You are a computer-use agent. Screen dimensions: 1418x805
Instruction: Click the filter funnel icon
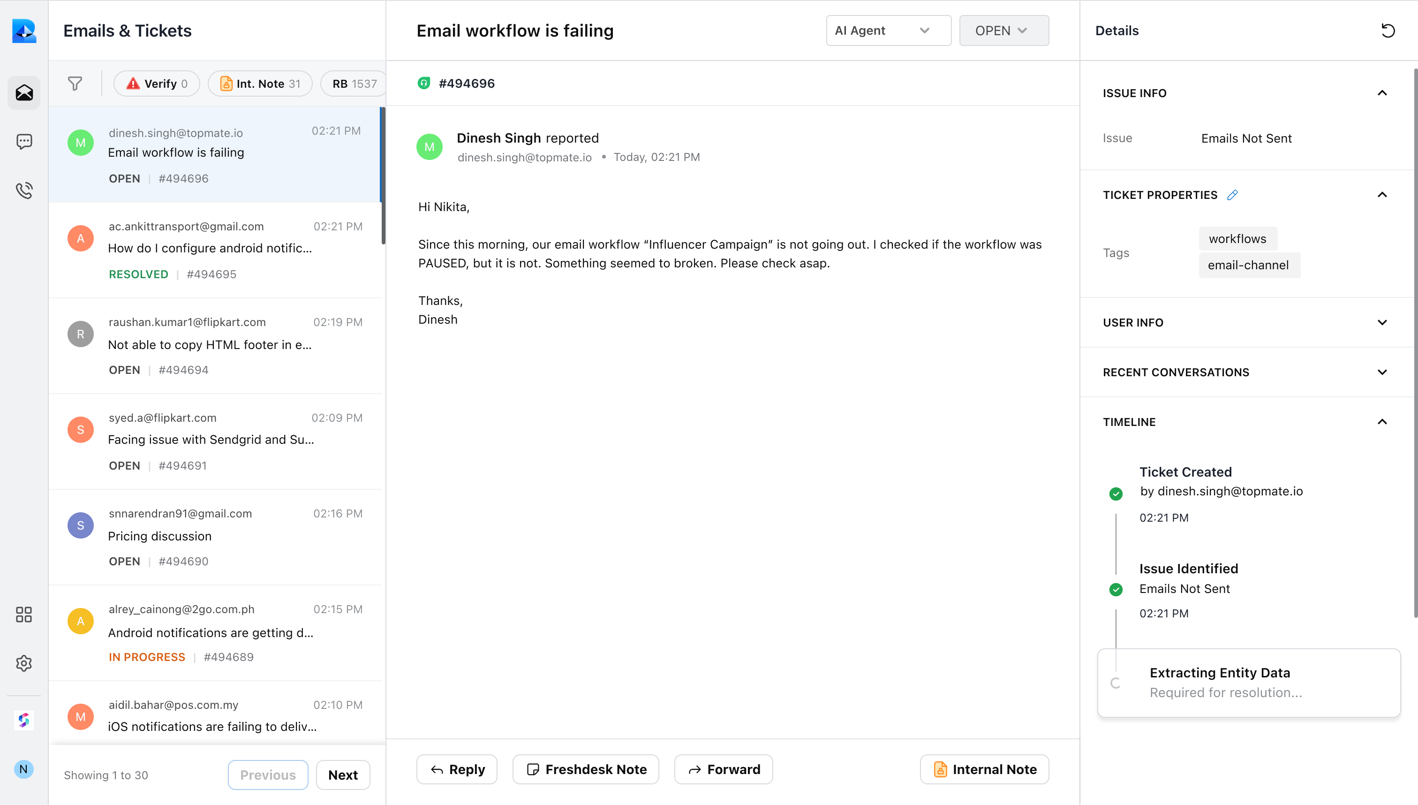tap(75, 84)
